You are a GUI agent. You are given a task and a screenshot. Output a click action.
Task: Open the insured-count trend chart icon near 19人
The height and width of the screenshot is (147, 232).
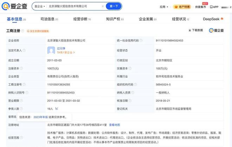click(57, 109)
